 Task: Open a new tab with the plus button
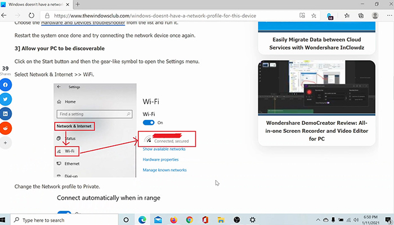tap(78, 4)
